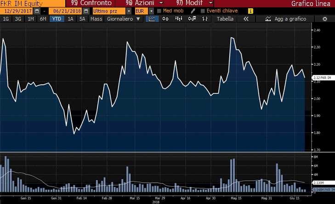The height and width of the screenshot is (204, 335).
Task: Collapse panel with double chevron icon
Action: pos(246,19)
